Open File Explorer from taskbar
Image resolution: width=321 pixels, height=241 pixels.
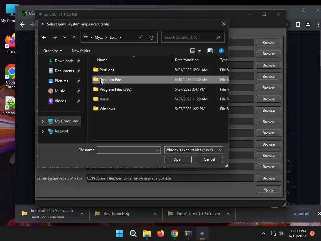pos(147,233)
